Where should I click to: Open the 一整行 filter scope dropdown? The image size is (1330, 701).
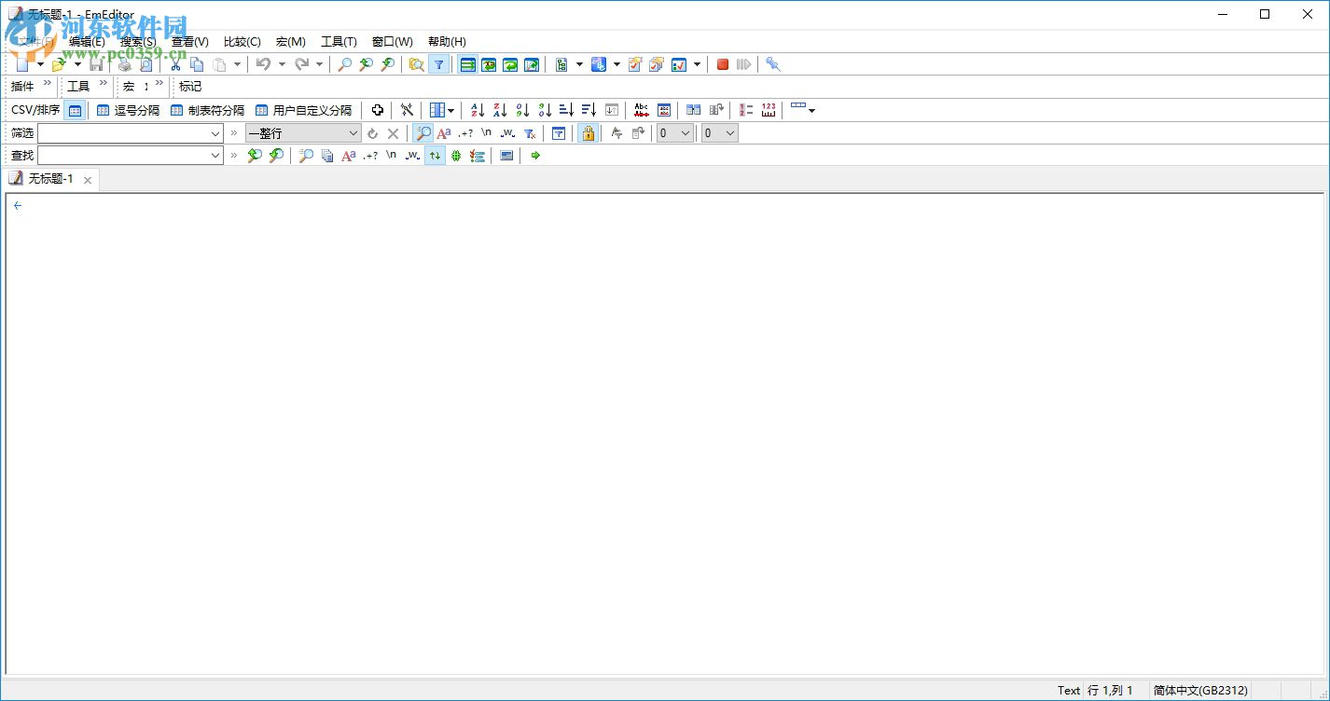(352, 132)
